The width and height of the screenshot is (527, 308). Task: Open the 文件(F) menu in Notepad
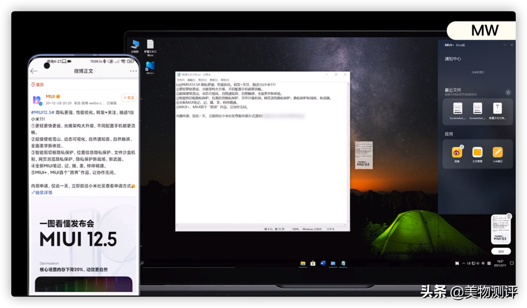181,80
